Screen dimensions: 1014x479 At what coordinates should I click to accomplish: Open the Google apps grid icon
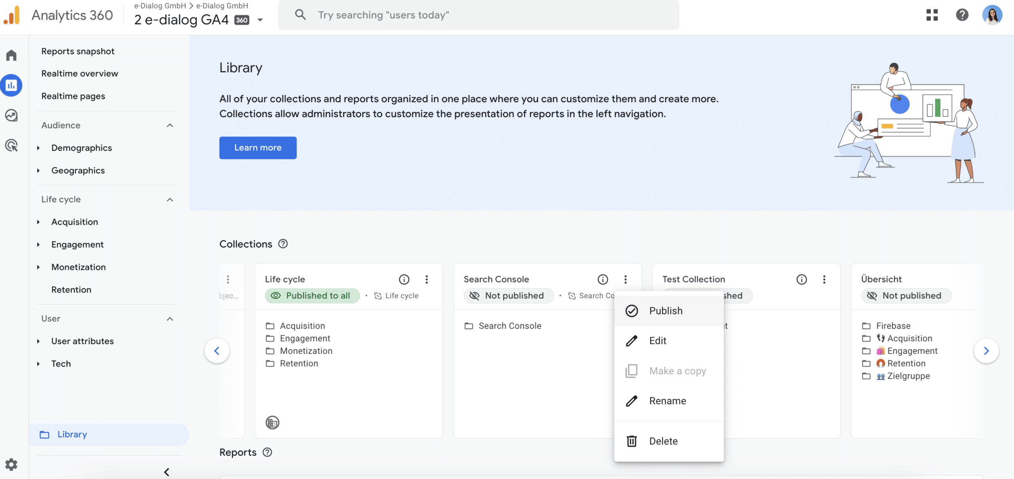pyautogui.click(x=932, y=15)
